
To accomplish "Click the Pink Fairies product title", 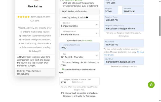I will [35, 6].
